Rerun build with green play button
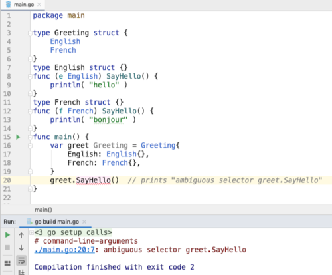 click(7, 235)
